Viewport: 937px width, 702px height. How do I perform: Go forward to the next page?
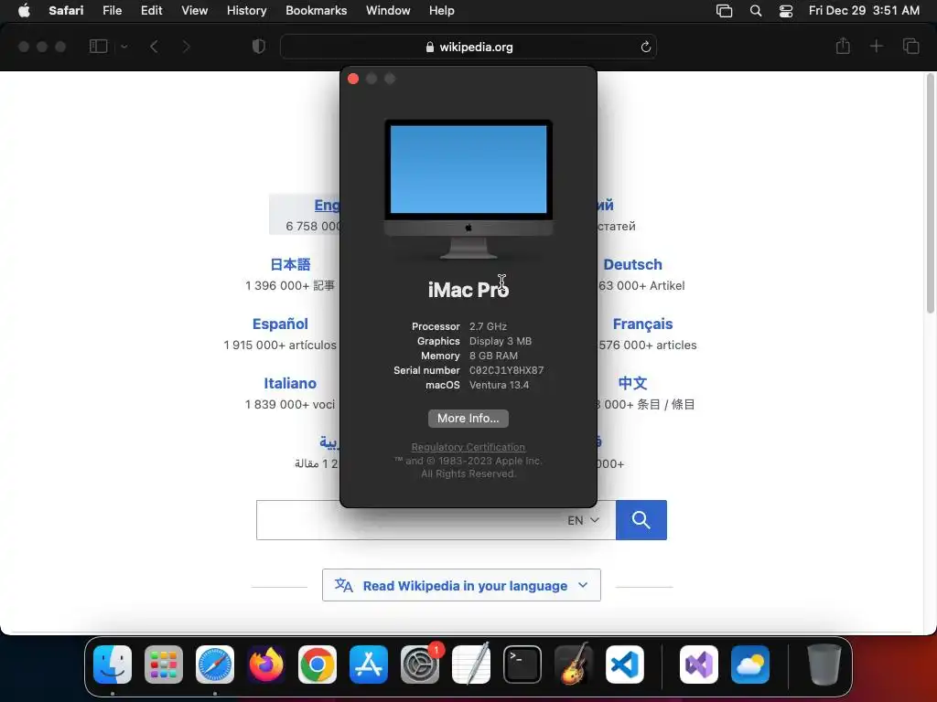coord(186,47)
